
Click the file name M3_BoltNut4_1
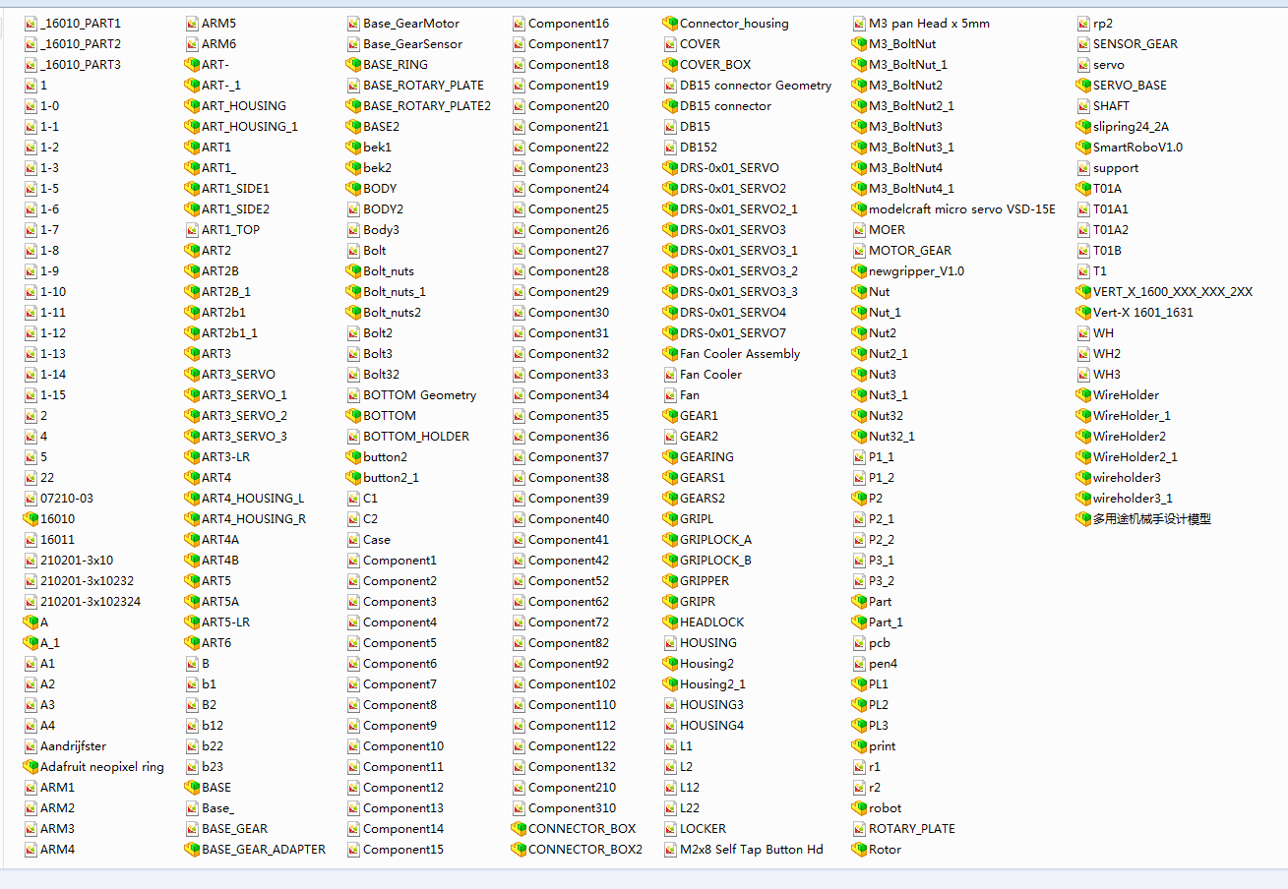(x=912, y=189)
